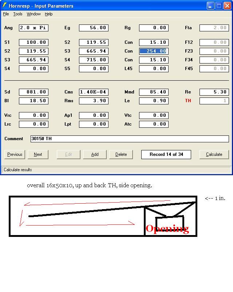Click the Ap1 input field
Screen dimensions: 233x292
click(x=94, y=115)
